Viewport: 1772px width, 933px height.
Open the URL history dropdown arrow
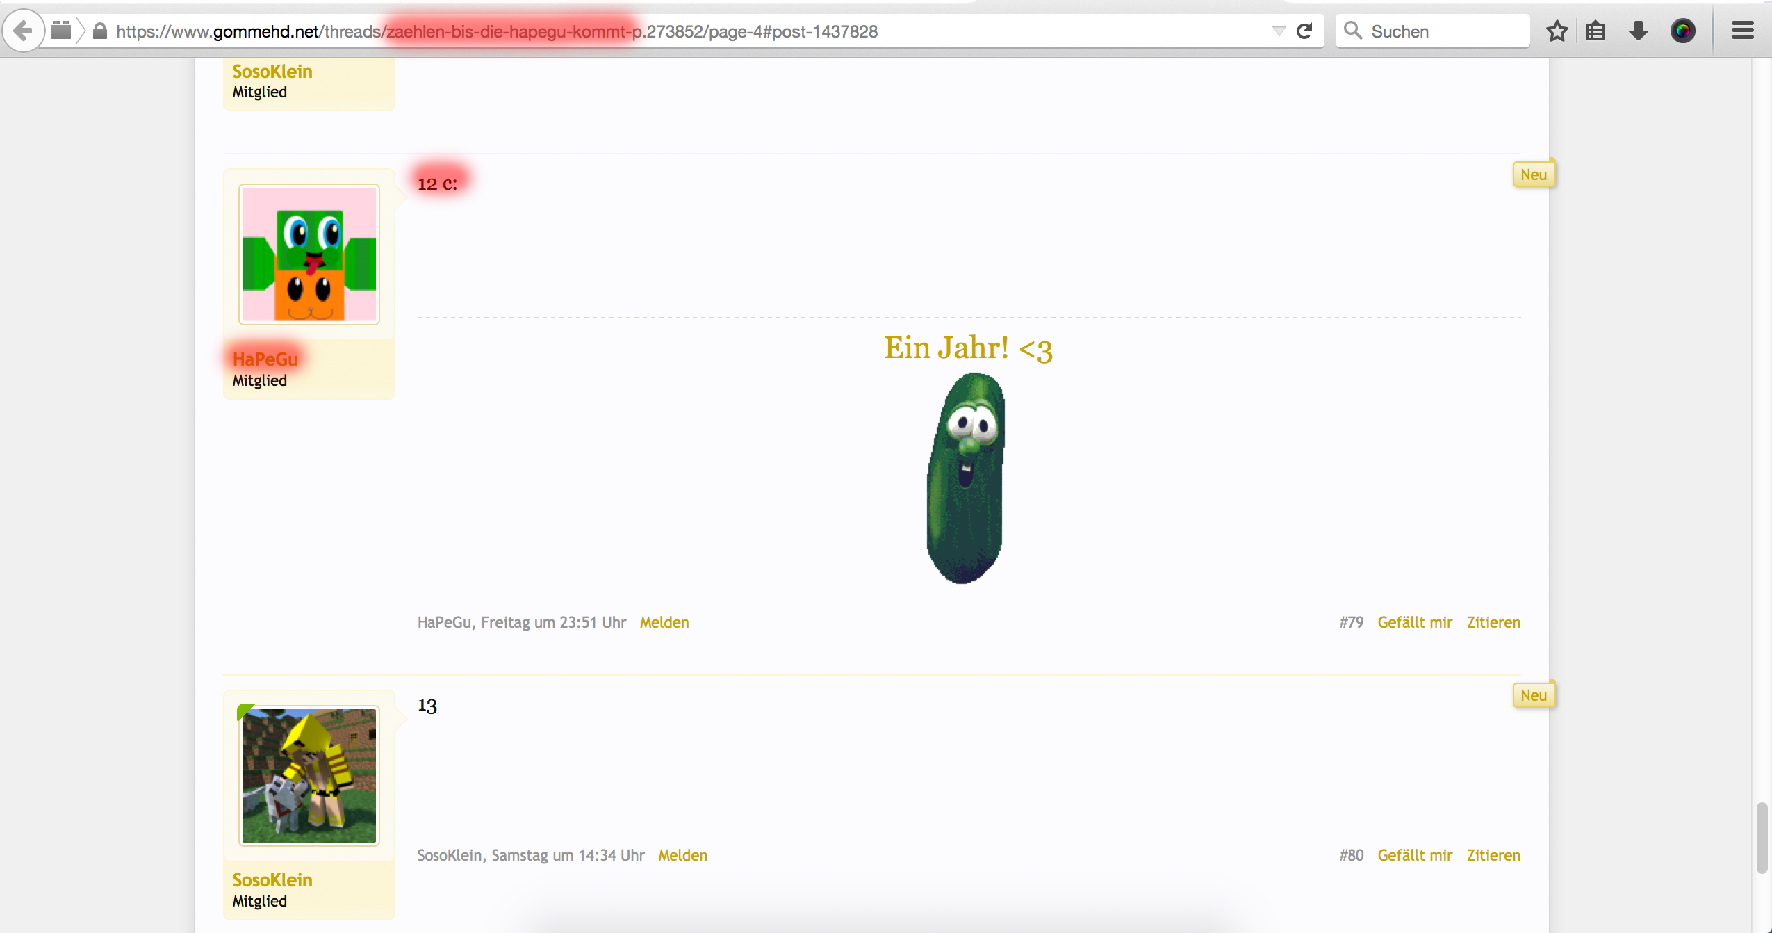[x=1279, y=31]
